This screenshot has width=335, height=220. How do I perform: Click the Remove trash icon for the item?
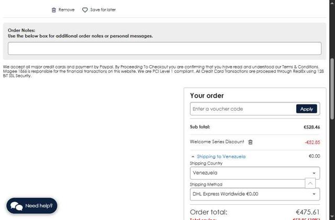54,10
